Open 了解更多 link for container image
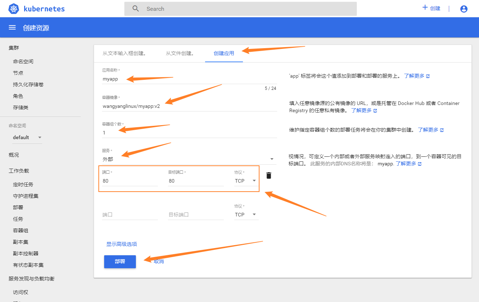The height and width of the screenshot is (302, 479). [362, 110]
